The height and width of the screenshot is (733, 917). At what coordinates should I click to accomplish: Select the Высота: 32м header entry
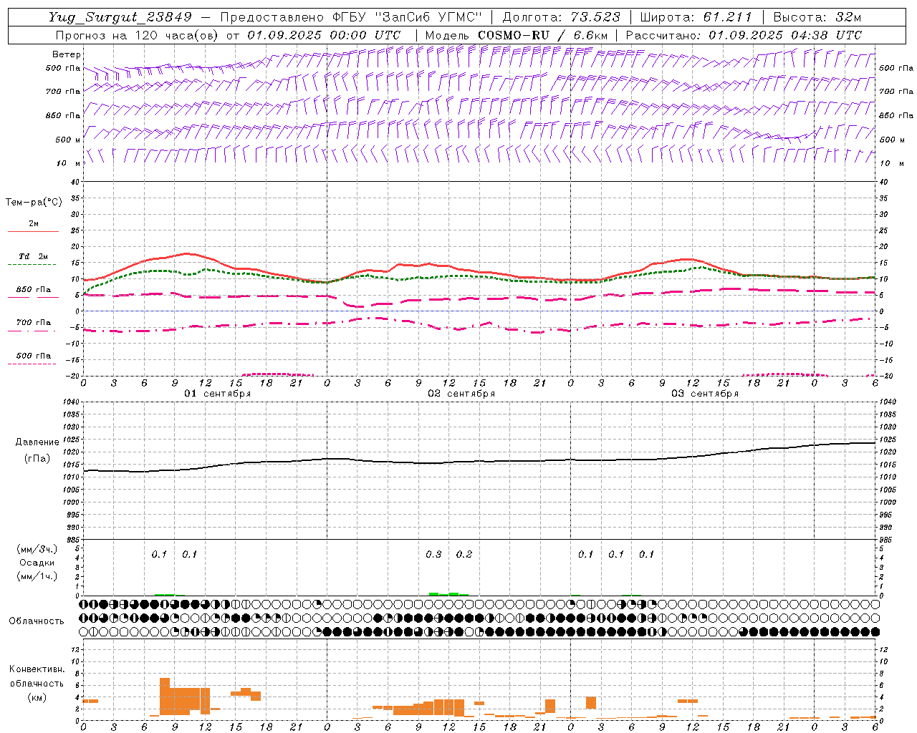[817, 17]
